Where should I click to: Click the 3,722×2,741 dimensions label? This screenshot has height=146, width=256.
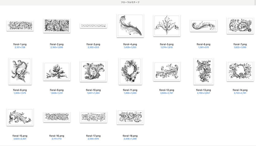click(x=240, y=93)
